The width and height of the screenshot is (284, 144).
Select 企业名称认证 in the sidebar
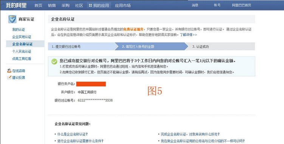(25, 44)
